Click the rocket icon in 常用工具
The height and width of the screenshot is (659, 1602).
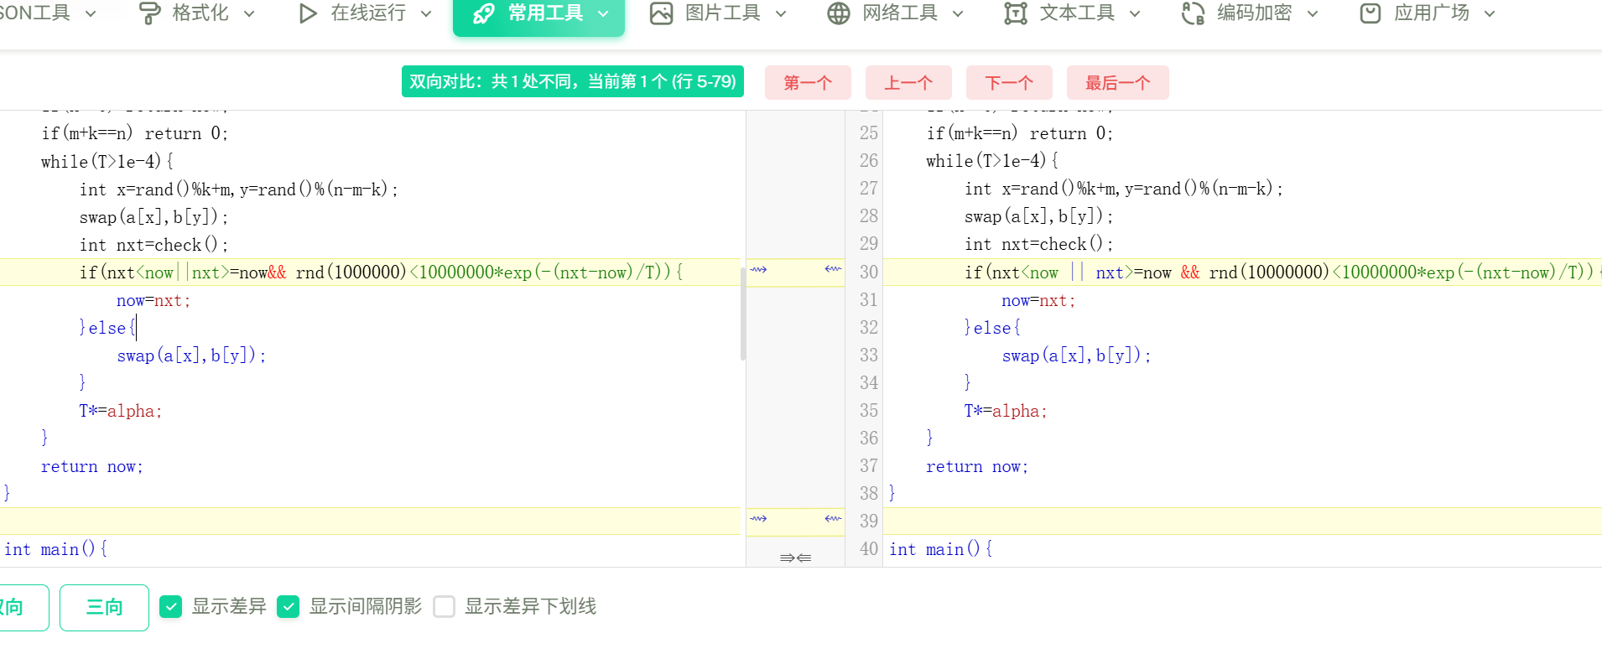pos(484,13)
